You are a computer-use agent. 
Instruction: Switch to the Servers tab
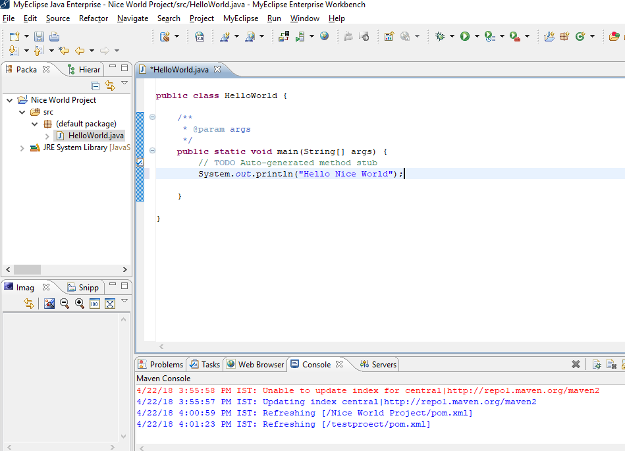pos(378,364)
